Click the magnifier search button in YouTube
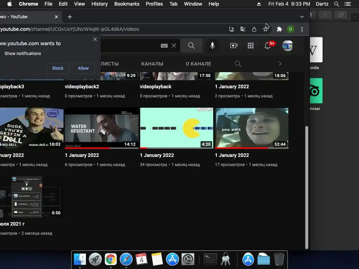Screen dimensions: 359x269 (191, 46)
